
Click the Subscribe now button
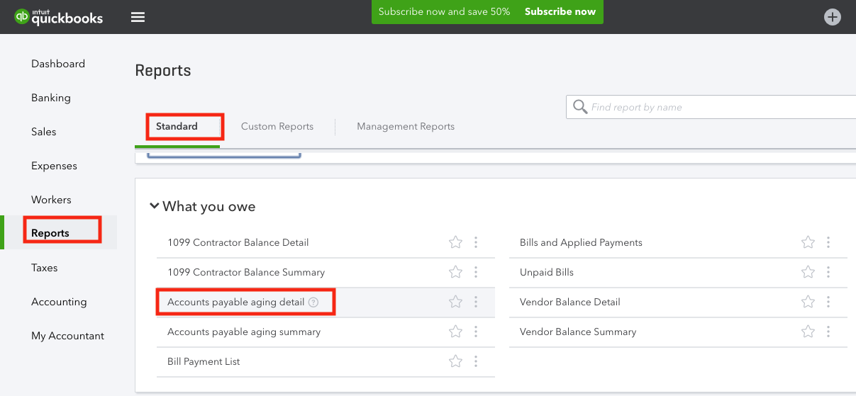click(560, 12)
